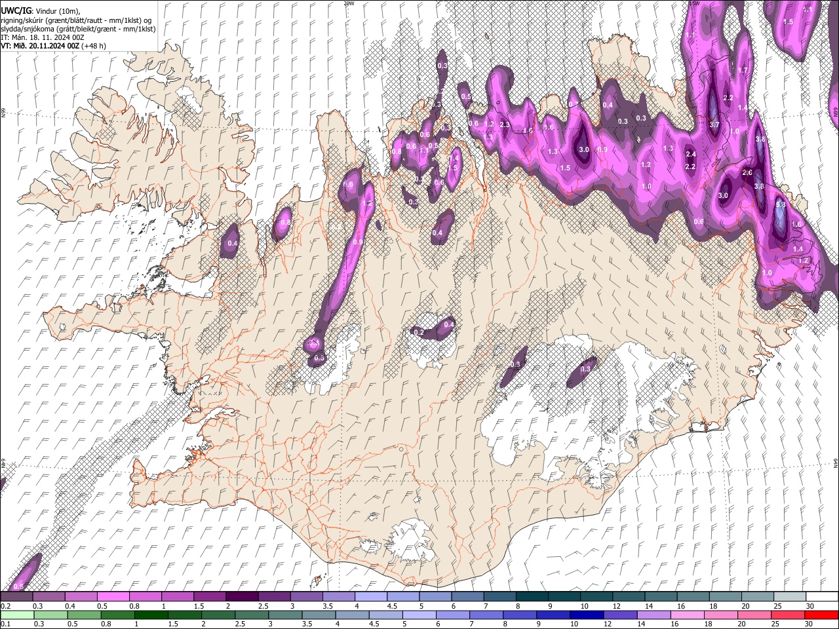The image size is (839, 629).
Task: Select the dark teal swatch between 9 and 10
Action: point(564,596)
